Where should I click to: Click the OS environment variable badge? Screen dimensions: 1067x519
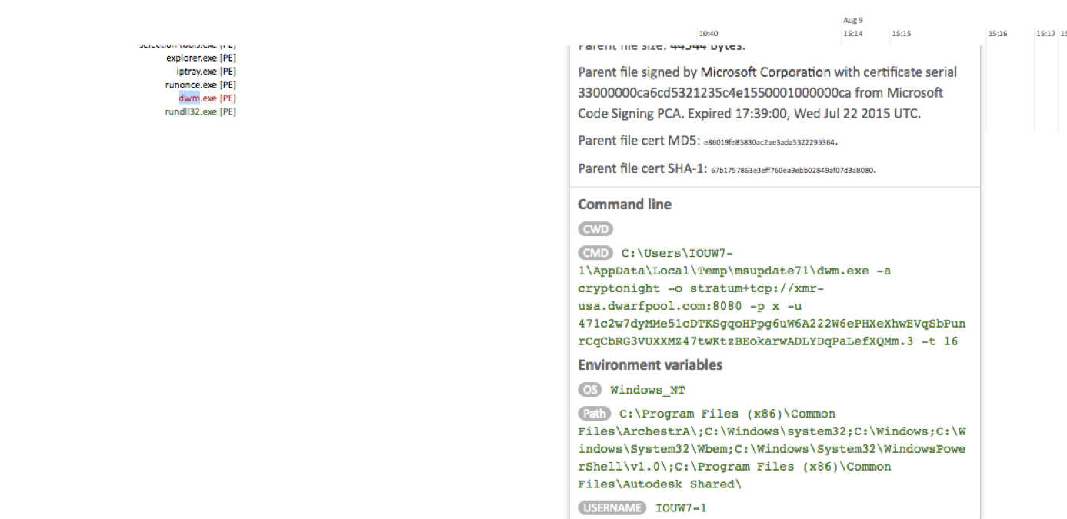(x=590, y=390)
